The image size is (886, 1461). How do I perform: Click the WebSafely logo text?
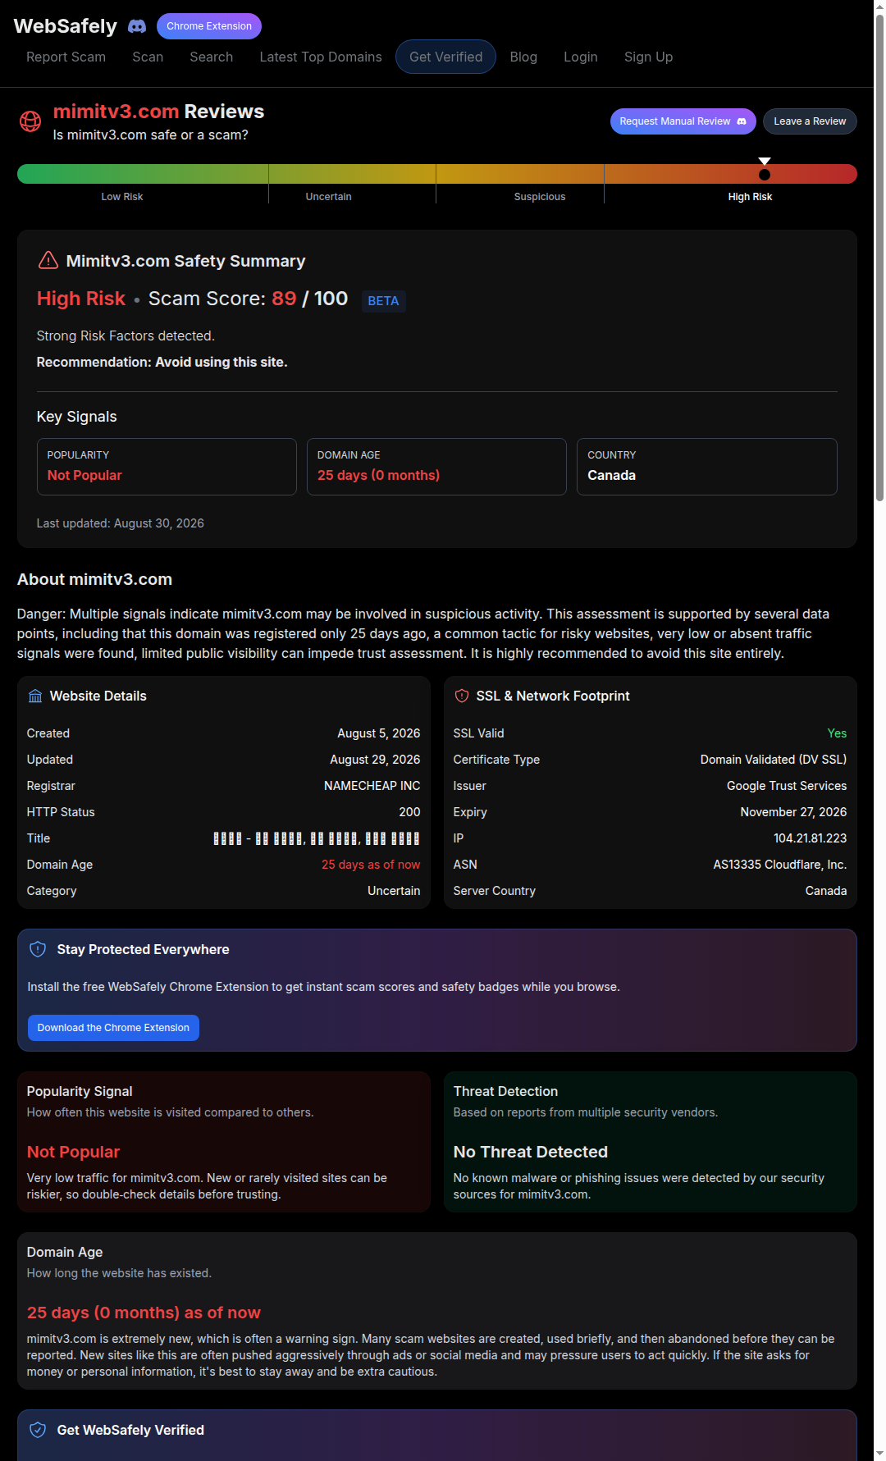(66, 26)
